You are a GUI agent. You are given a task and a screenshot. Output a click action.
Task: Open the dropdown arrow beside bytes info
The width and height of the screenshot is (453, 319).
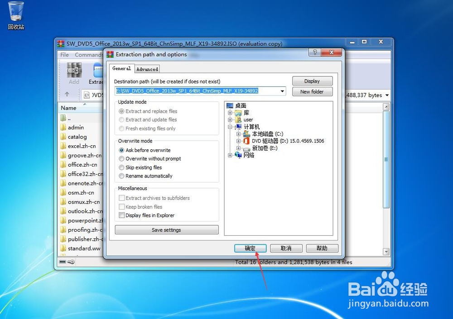pos(387,95)
